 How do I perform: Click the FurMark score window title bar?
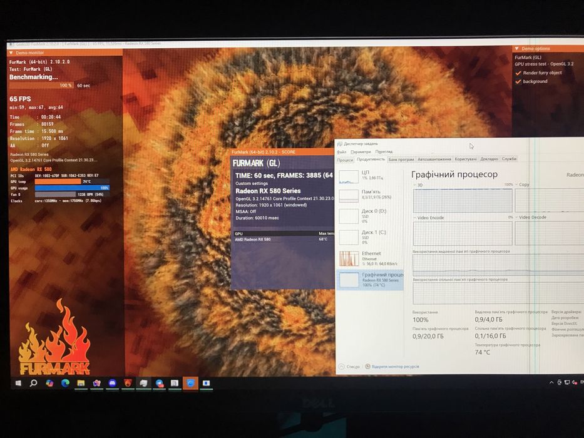(x=282, y=152)
